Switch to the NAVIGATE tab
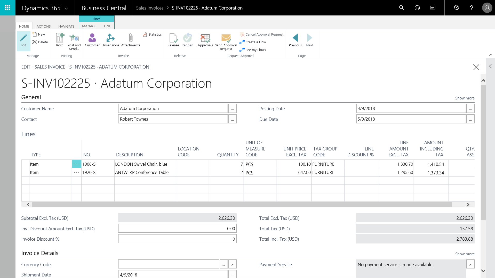The image size is (495, 278). click(66, 26)
